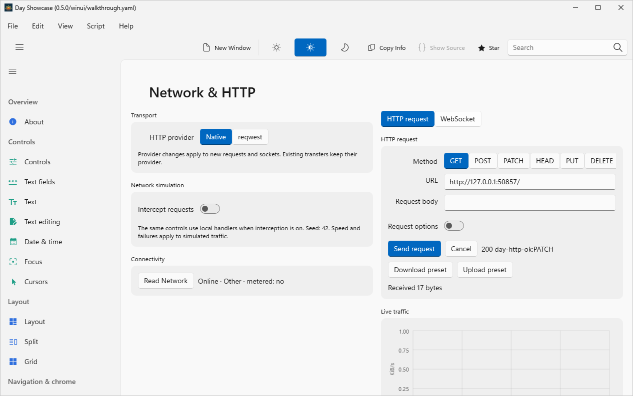This screenshot has width=633, height=396.
Task: Collapse the sidebar navigation pane icon
Action: (12, 71)
